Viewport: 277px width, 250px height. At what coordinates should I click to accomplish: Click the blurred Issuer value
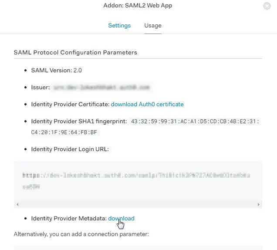pyautogui.click(x=102, y=88)
